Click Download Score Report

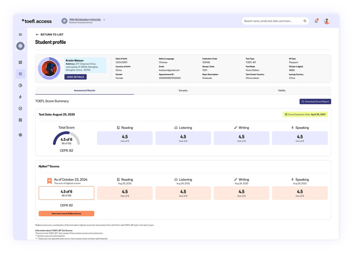point(315,101)
